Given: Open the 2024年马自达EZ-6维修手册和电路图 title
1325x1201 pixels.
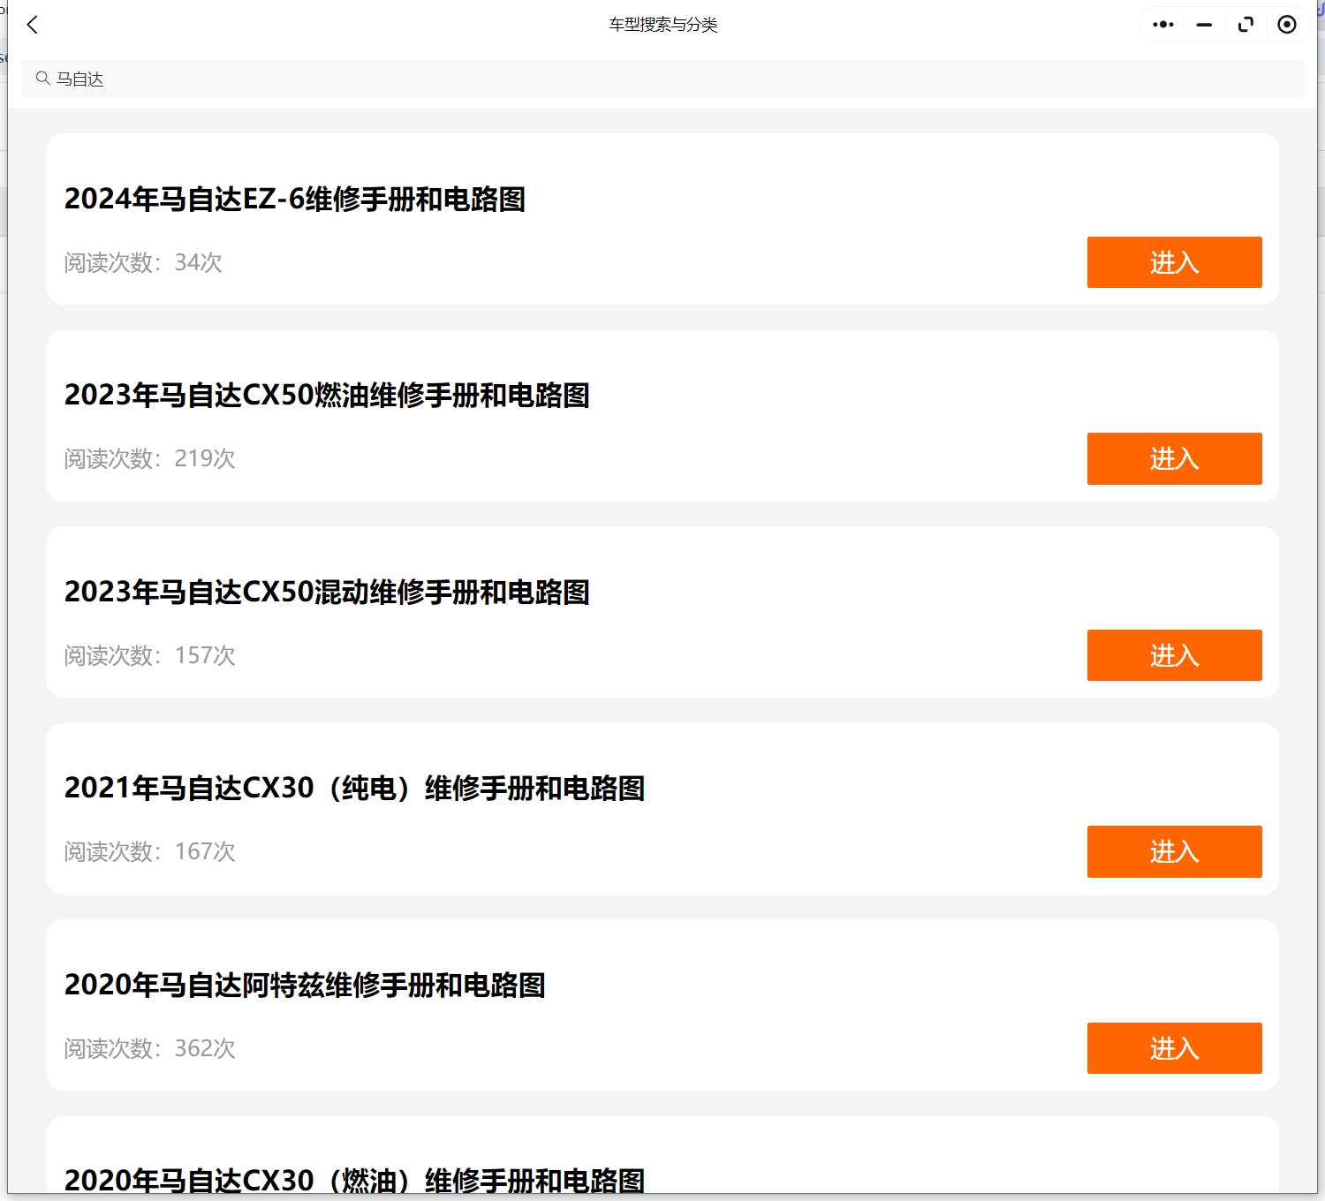Looking at the screenshot, I should pos(294,200).
